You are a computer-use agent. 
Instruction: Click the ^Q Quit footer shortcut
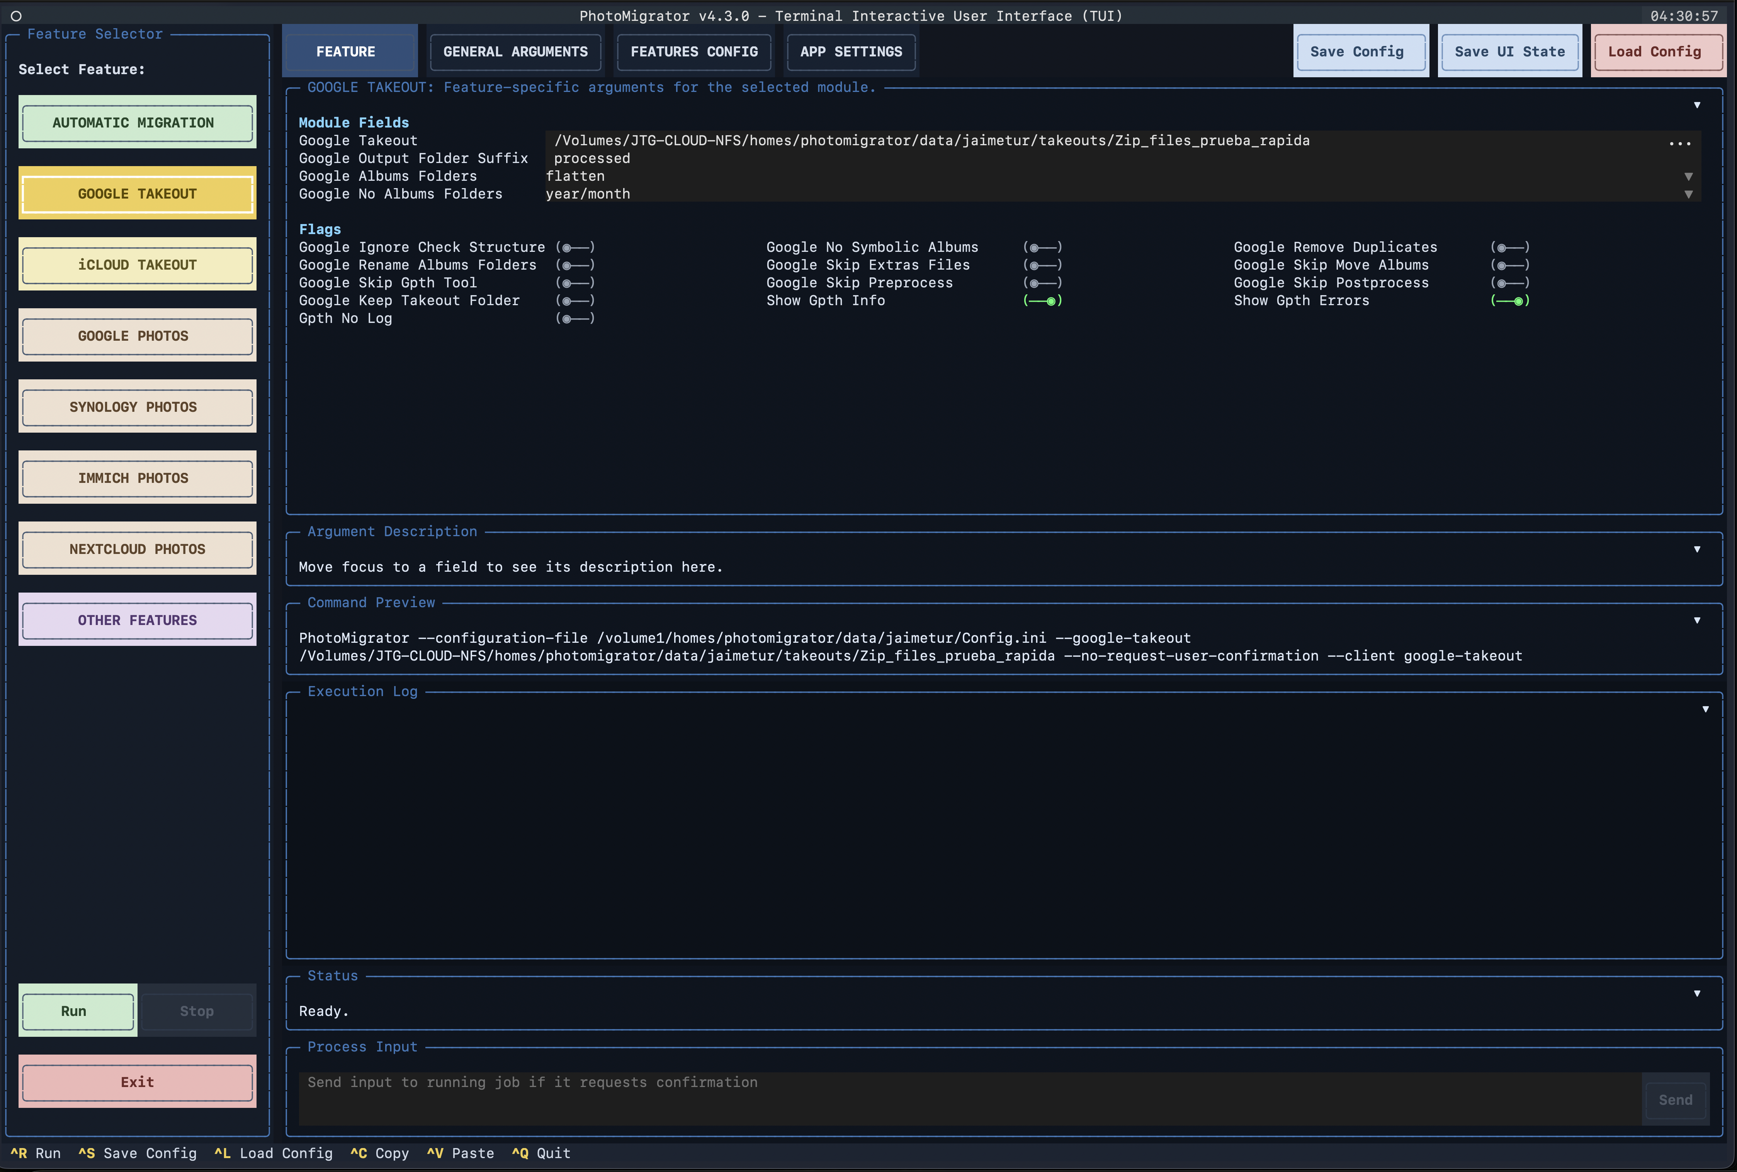coord(541,1153)
